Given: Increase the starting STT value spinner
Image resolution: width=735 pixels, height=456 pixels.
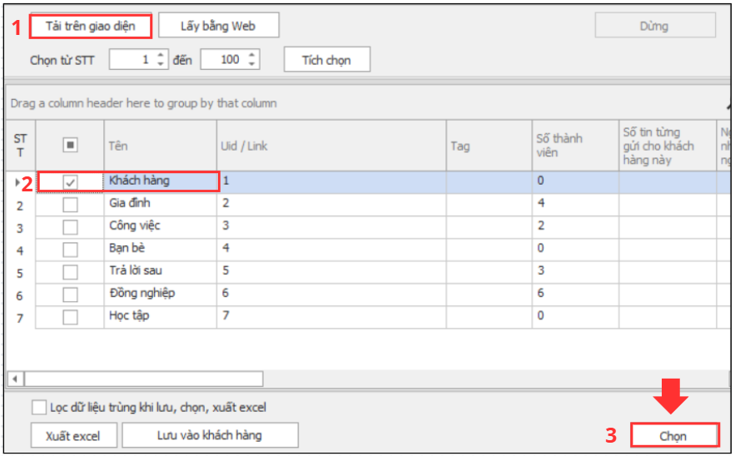Looking at the screenshot, I should [161, 56].
